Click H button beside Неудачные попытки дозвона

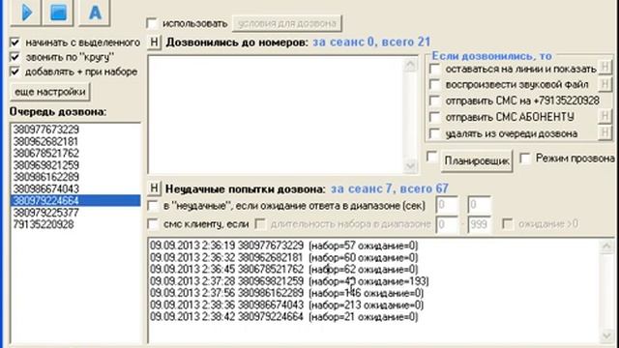154,188
